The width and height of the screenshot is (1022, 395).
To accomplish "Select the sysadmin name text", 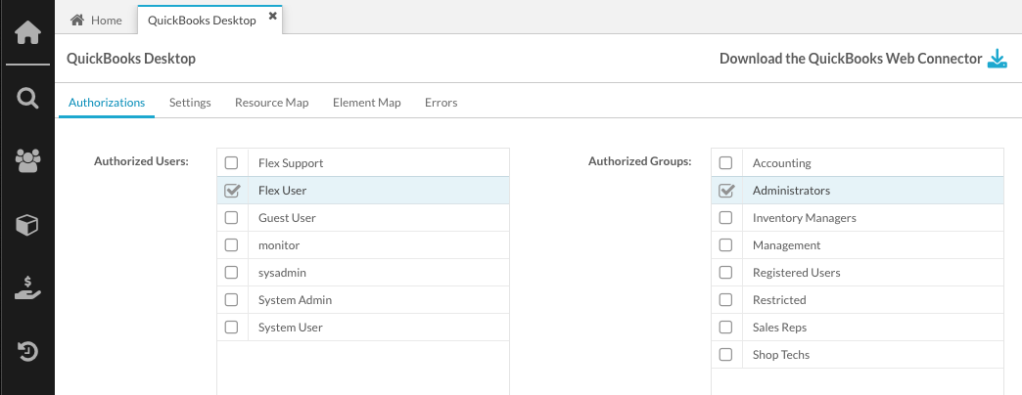I will (282, 273).
